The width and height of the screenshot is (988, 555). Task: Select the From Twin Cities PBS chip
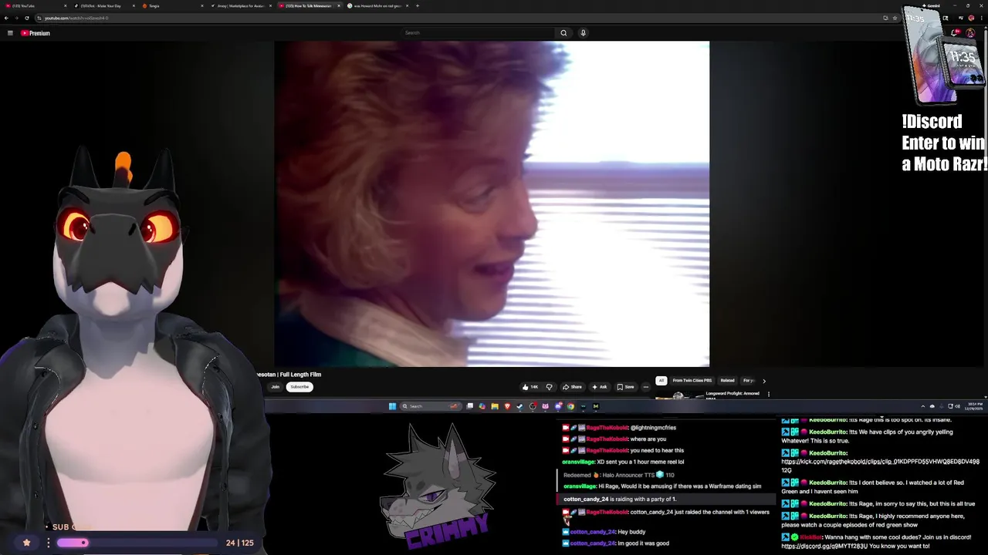692,380
